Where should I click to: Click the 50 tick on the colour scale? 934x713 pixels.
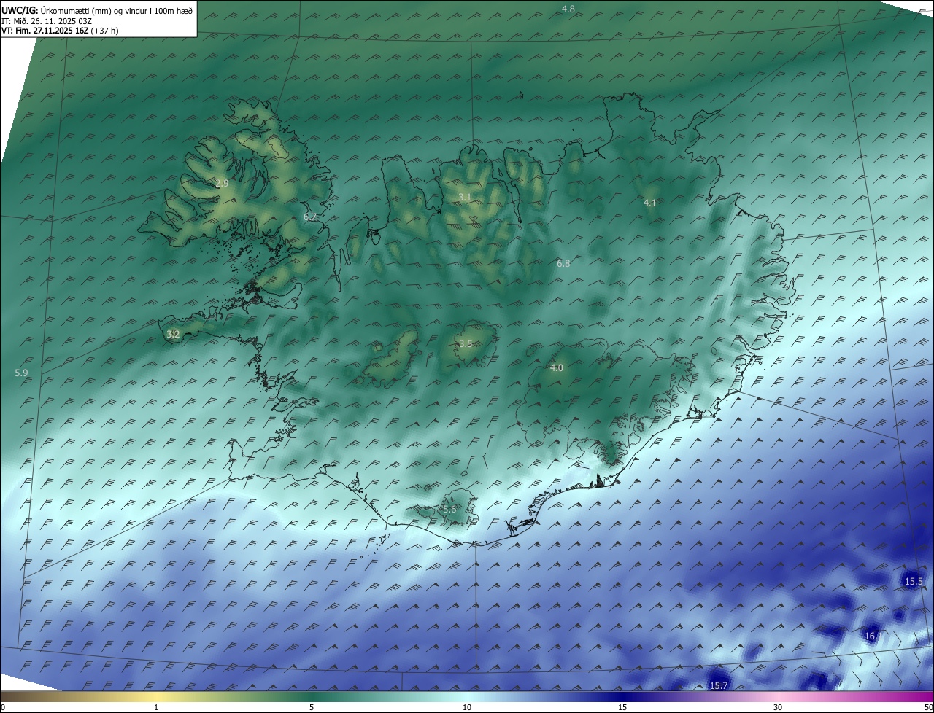pyautogui.click(x=928, y=707)
